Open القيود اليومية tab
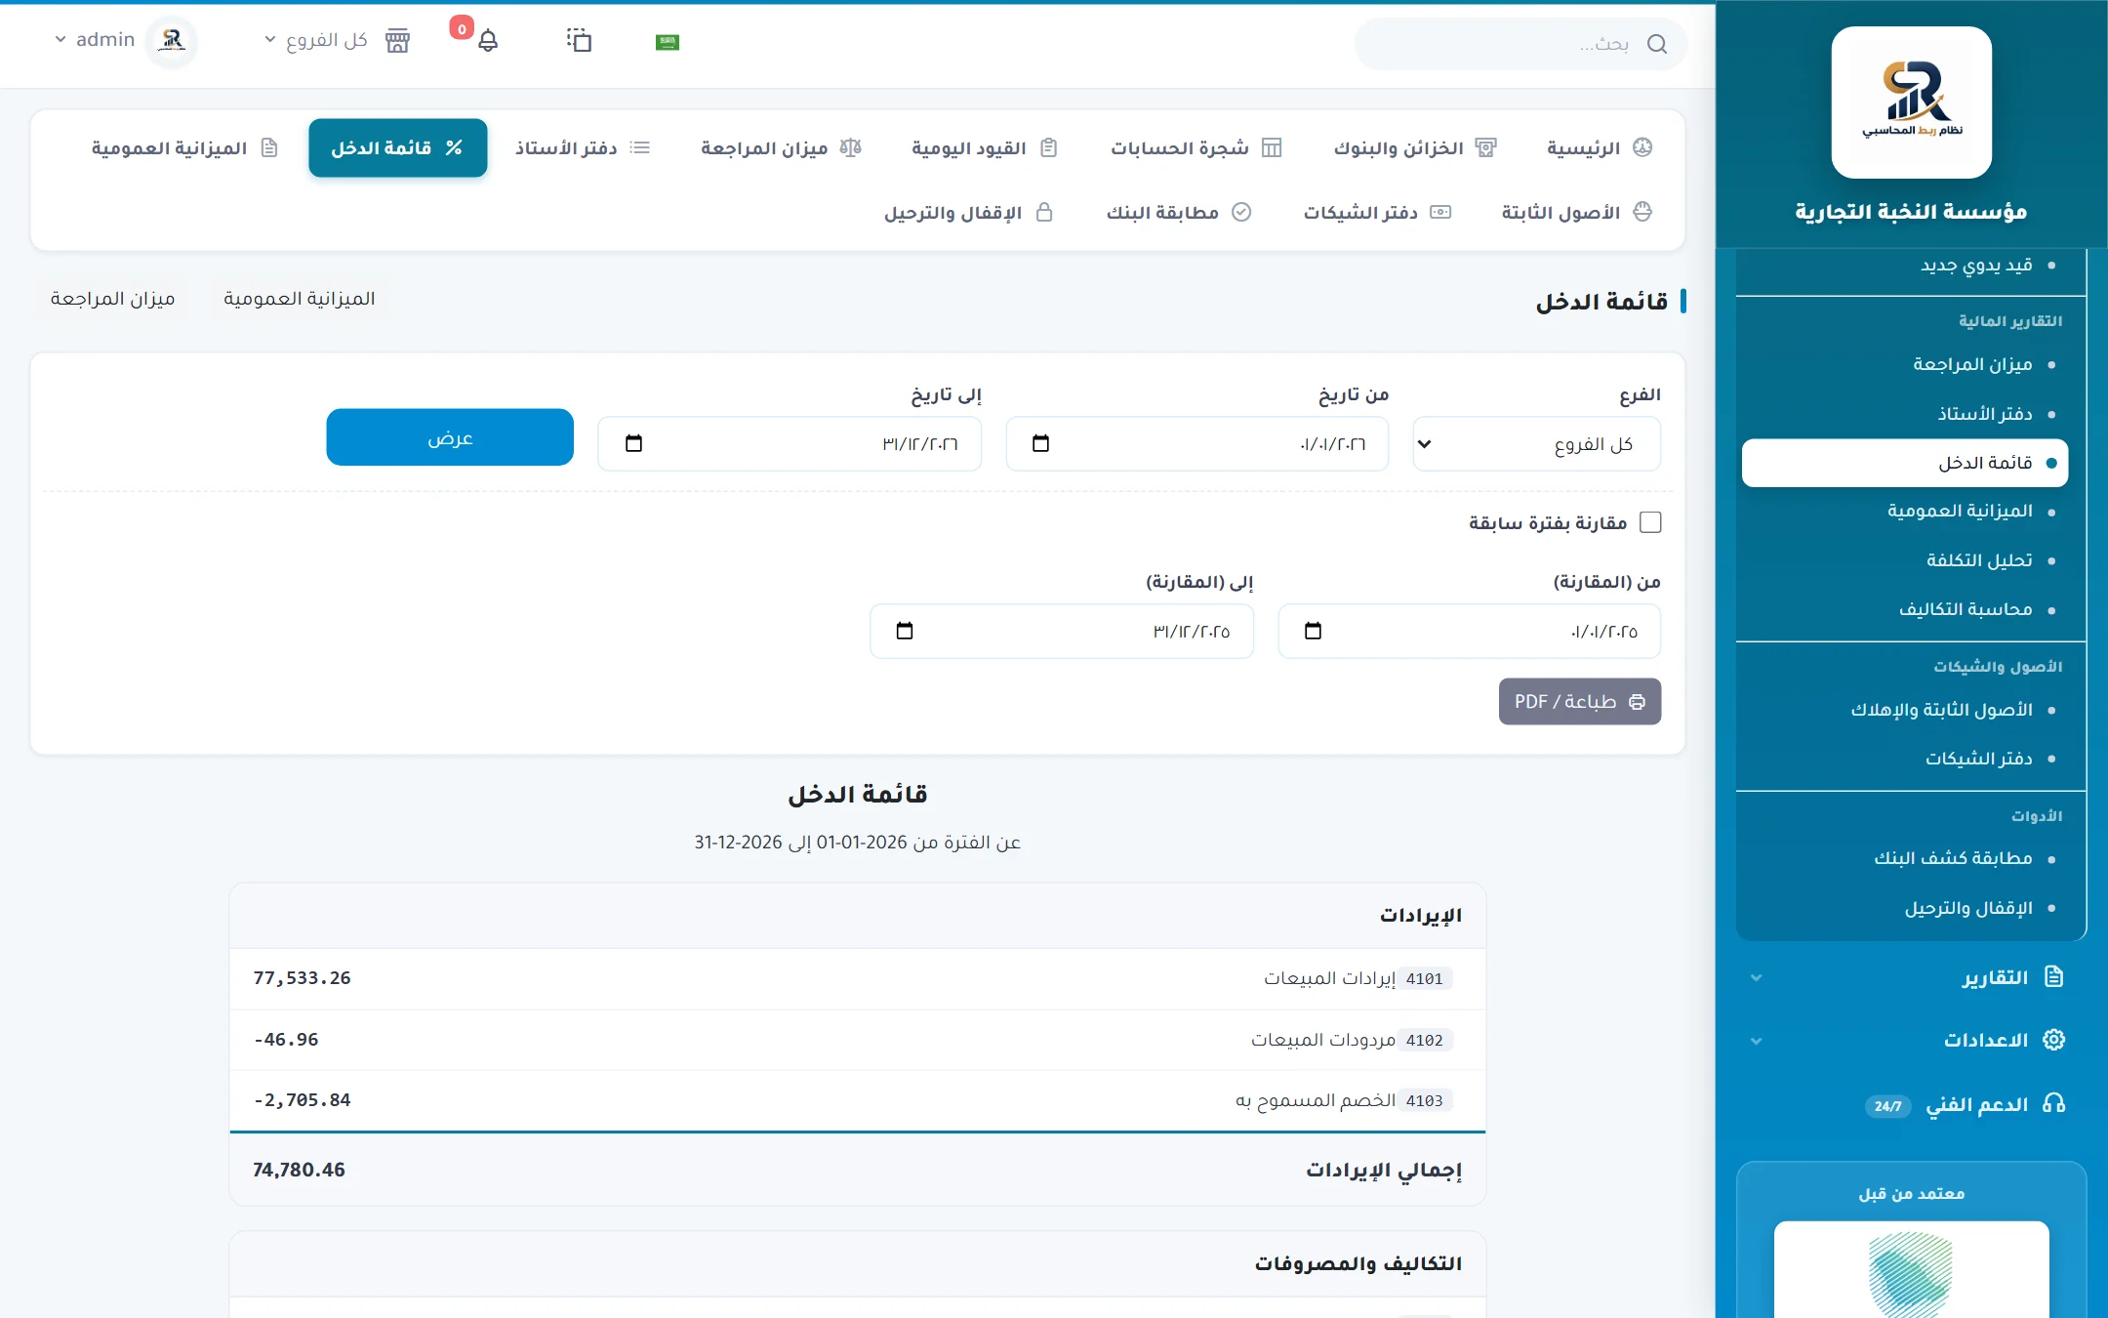Viewport: 2108px width, 1318px height. click(x=984, y=148)
